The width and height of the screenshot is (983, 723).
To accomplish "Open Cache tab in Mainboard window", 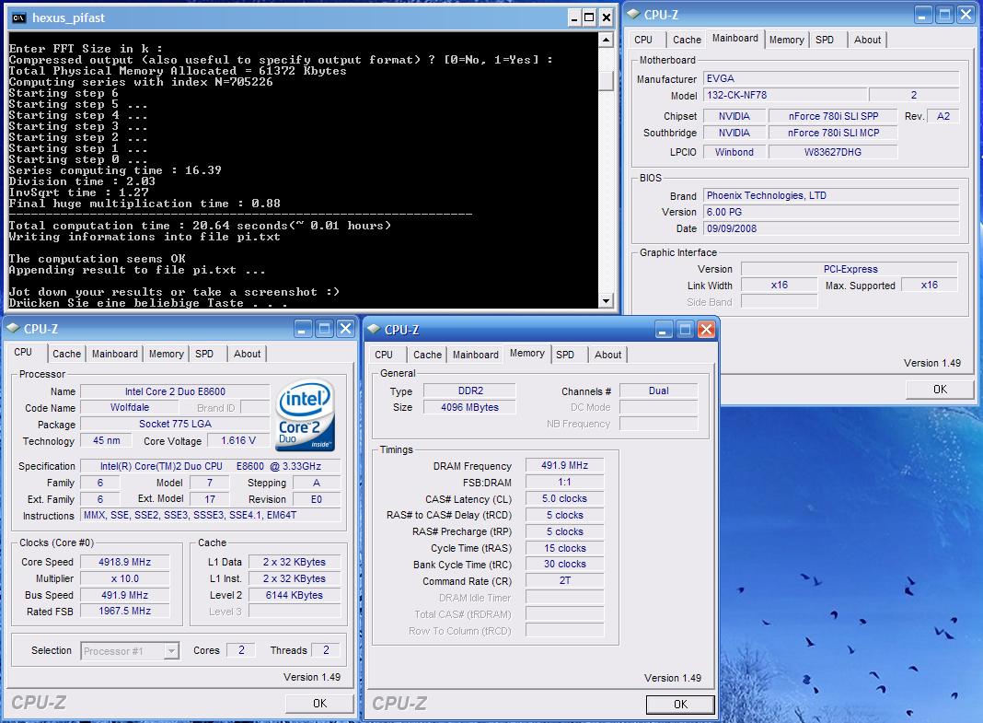I will pos(687,40).
